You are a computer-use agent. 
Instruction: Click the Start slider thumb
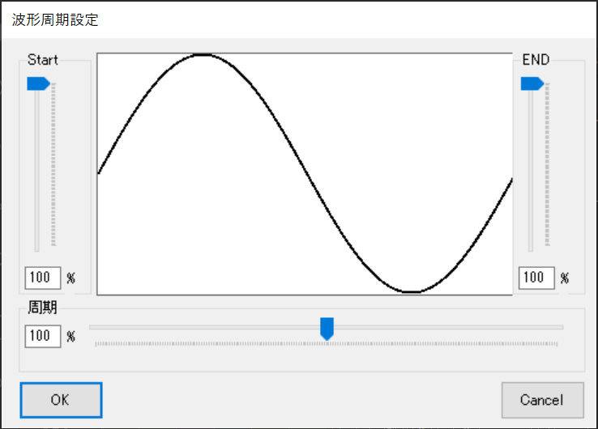(x=38, y=83)
